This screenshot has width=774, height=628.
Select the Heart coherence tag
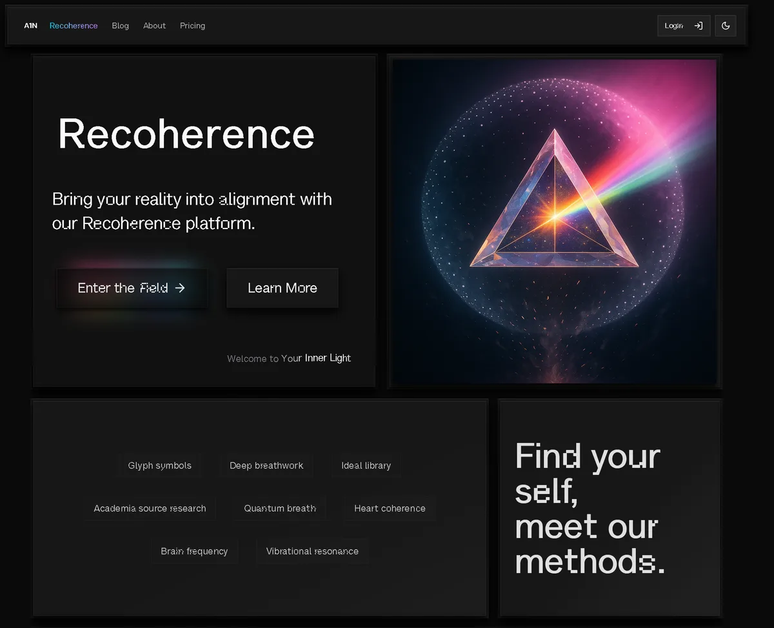point(390,509)
